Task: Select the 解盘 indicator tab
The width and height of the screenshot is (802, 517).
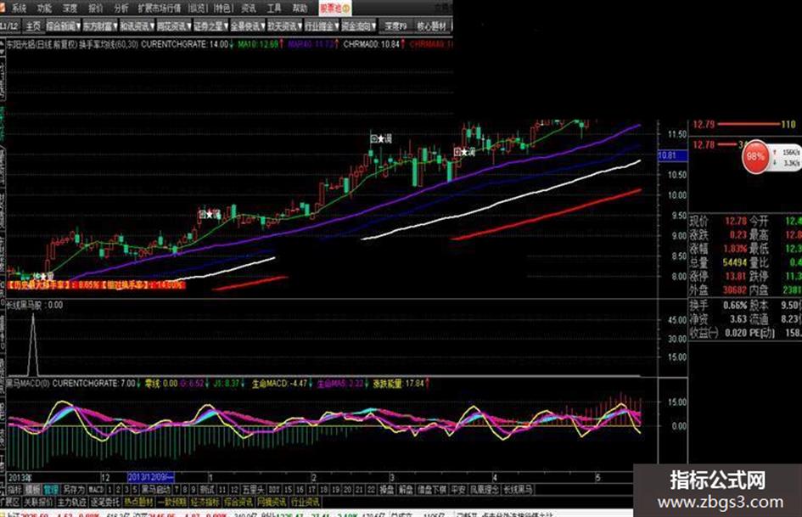Action: tap(407, 489)
